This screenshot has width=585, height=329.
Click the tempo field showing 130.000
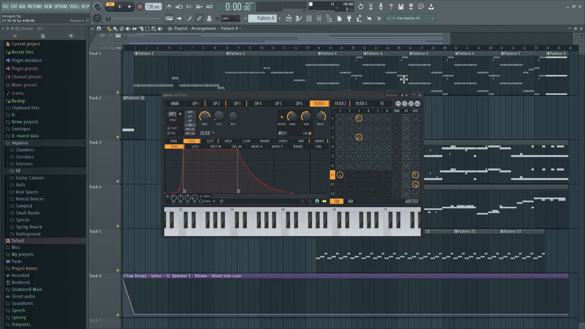click(153, 6)
